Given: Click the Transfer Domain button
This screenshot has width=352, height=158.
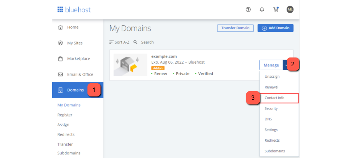Looking at the screenshot, I should (x=235, y=28).
